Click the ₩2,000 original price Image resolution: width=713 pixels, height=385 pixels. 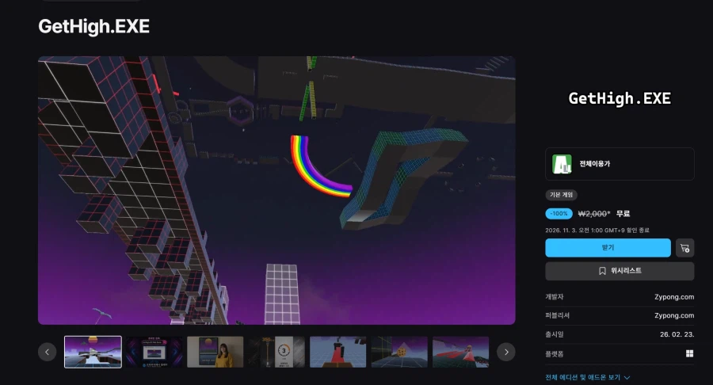[x=594, y=214]
